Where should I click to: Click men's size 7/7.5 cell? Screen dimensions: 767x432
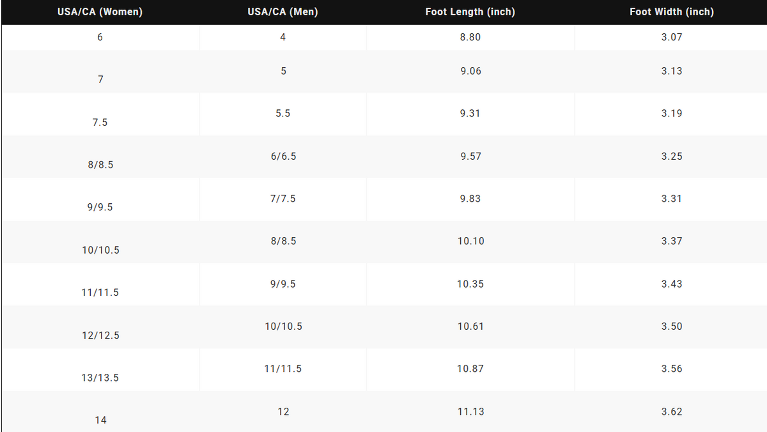[x=283, y=199]
